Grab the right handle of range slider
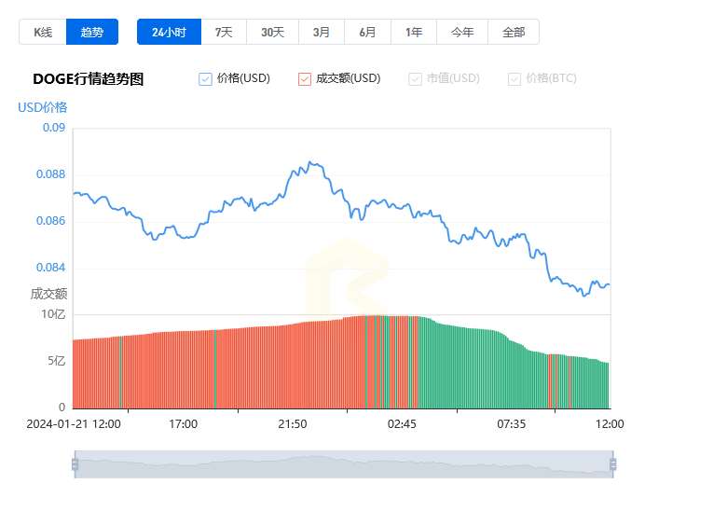Image resolution: width=727 pixels, height=525 pixels. tap(613, 464)
